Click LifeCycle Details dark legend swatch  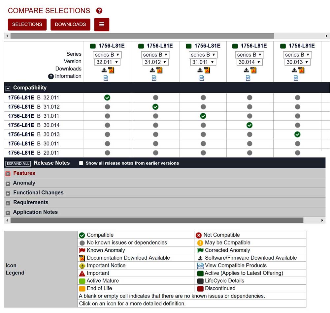tap(200, 281)
